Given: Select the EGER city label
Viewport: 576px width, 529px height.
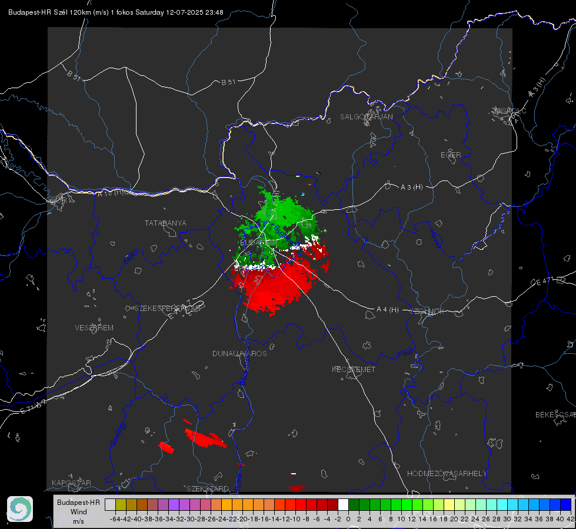Looking at the screenshot, I should [x=451, y=155].
